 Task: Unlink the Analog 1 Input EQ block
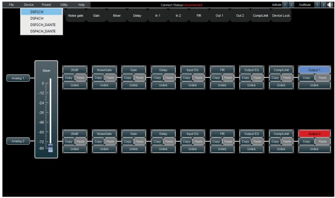pos(192,85)
